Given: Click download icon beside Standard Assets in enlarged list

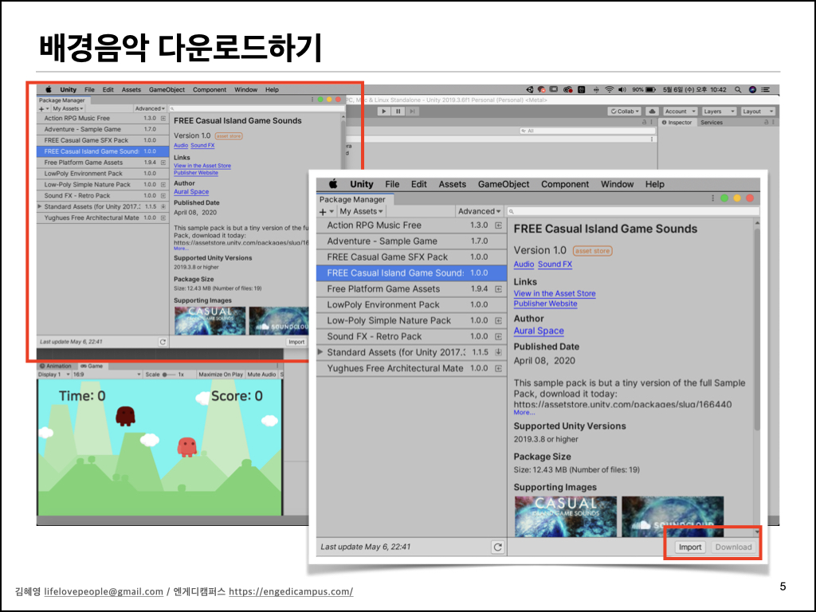Looking at the screenshot, I should coord(499,352).
